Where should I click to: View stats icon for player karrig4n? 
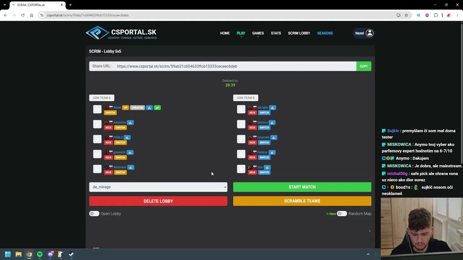click(x=273, y=108)
